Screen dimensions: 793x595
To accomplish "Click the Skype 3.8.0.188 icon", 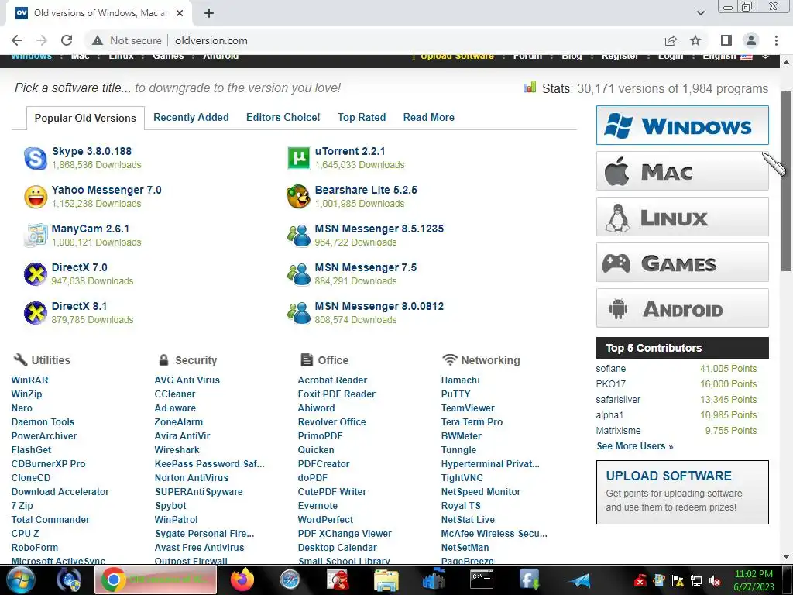I will (x=36, y=158).
